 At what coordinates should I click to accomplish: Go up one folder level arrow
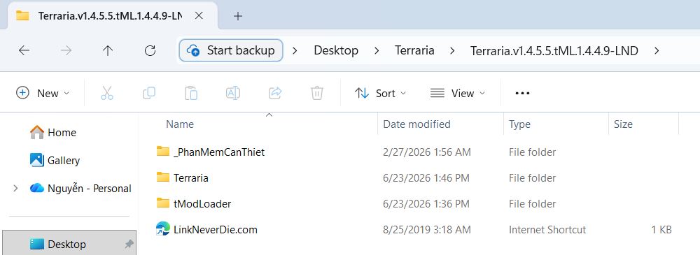coord(108,51)
